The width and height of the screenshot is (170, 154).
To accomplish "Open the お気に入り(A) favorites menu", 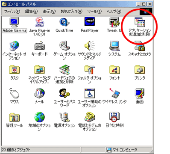I will pos(71,12).
